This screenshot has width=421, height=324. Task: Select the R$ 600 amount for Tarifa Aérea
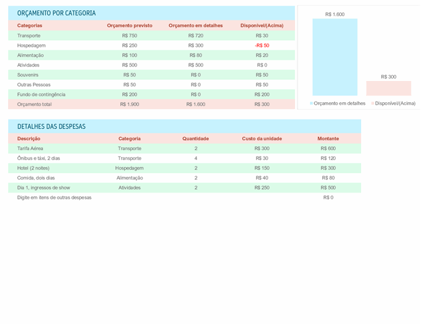click(x=328, y=148)
